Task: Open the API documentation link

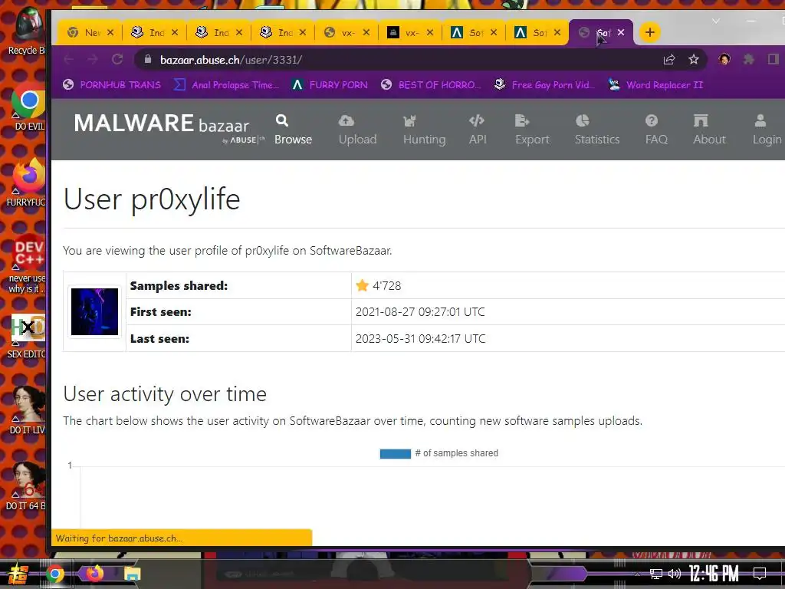Action: coord(478,130)
